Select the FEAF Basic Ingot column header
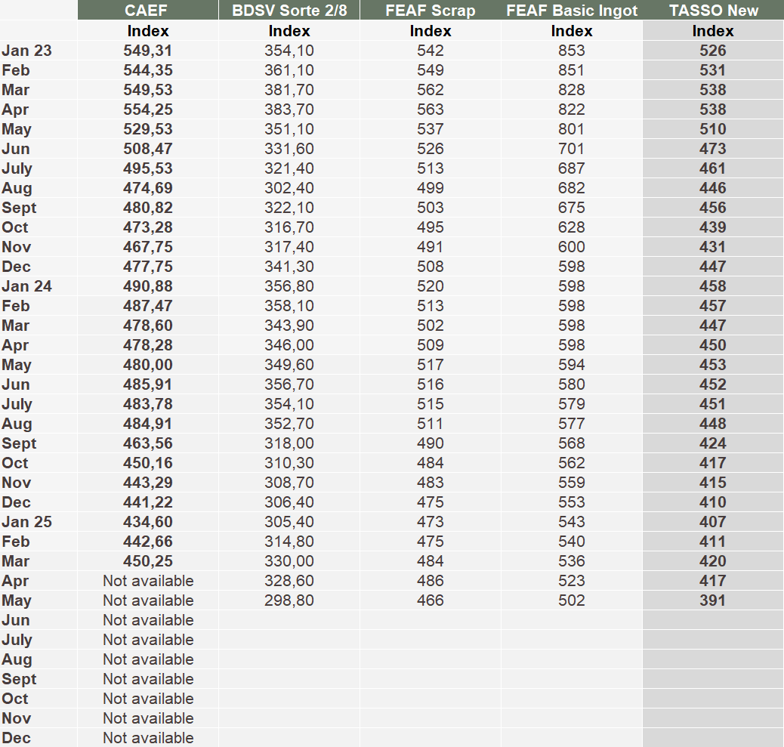 tap(572, 10)
